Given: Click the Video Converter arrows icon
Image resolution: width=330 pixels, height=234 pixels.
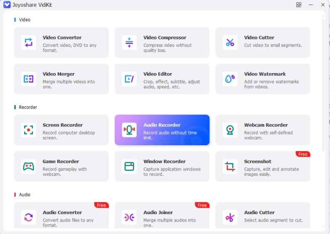Looking at the screenshot, I should point(28,42).
